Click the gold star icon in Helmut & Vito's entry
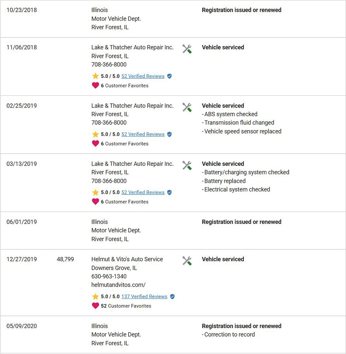This screenshot has width=346, height=354. click(95, 296)
